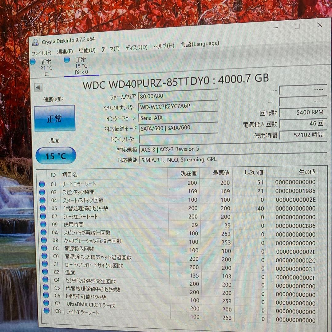Click status orb of row C8 ライトエラーレート
332x332 pixels.
click(x=47, y=311)
